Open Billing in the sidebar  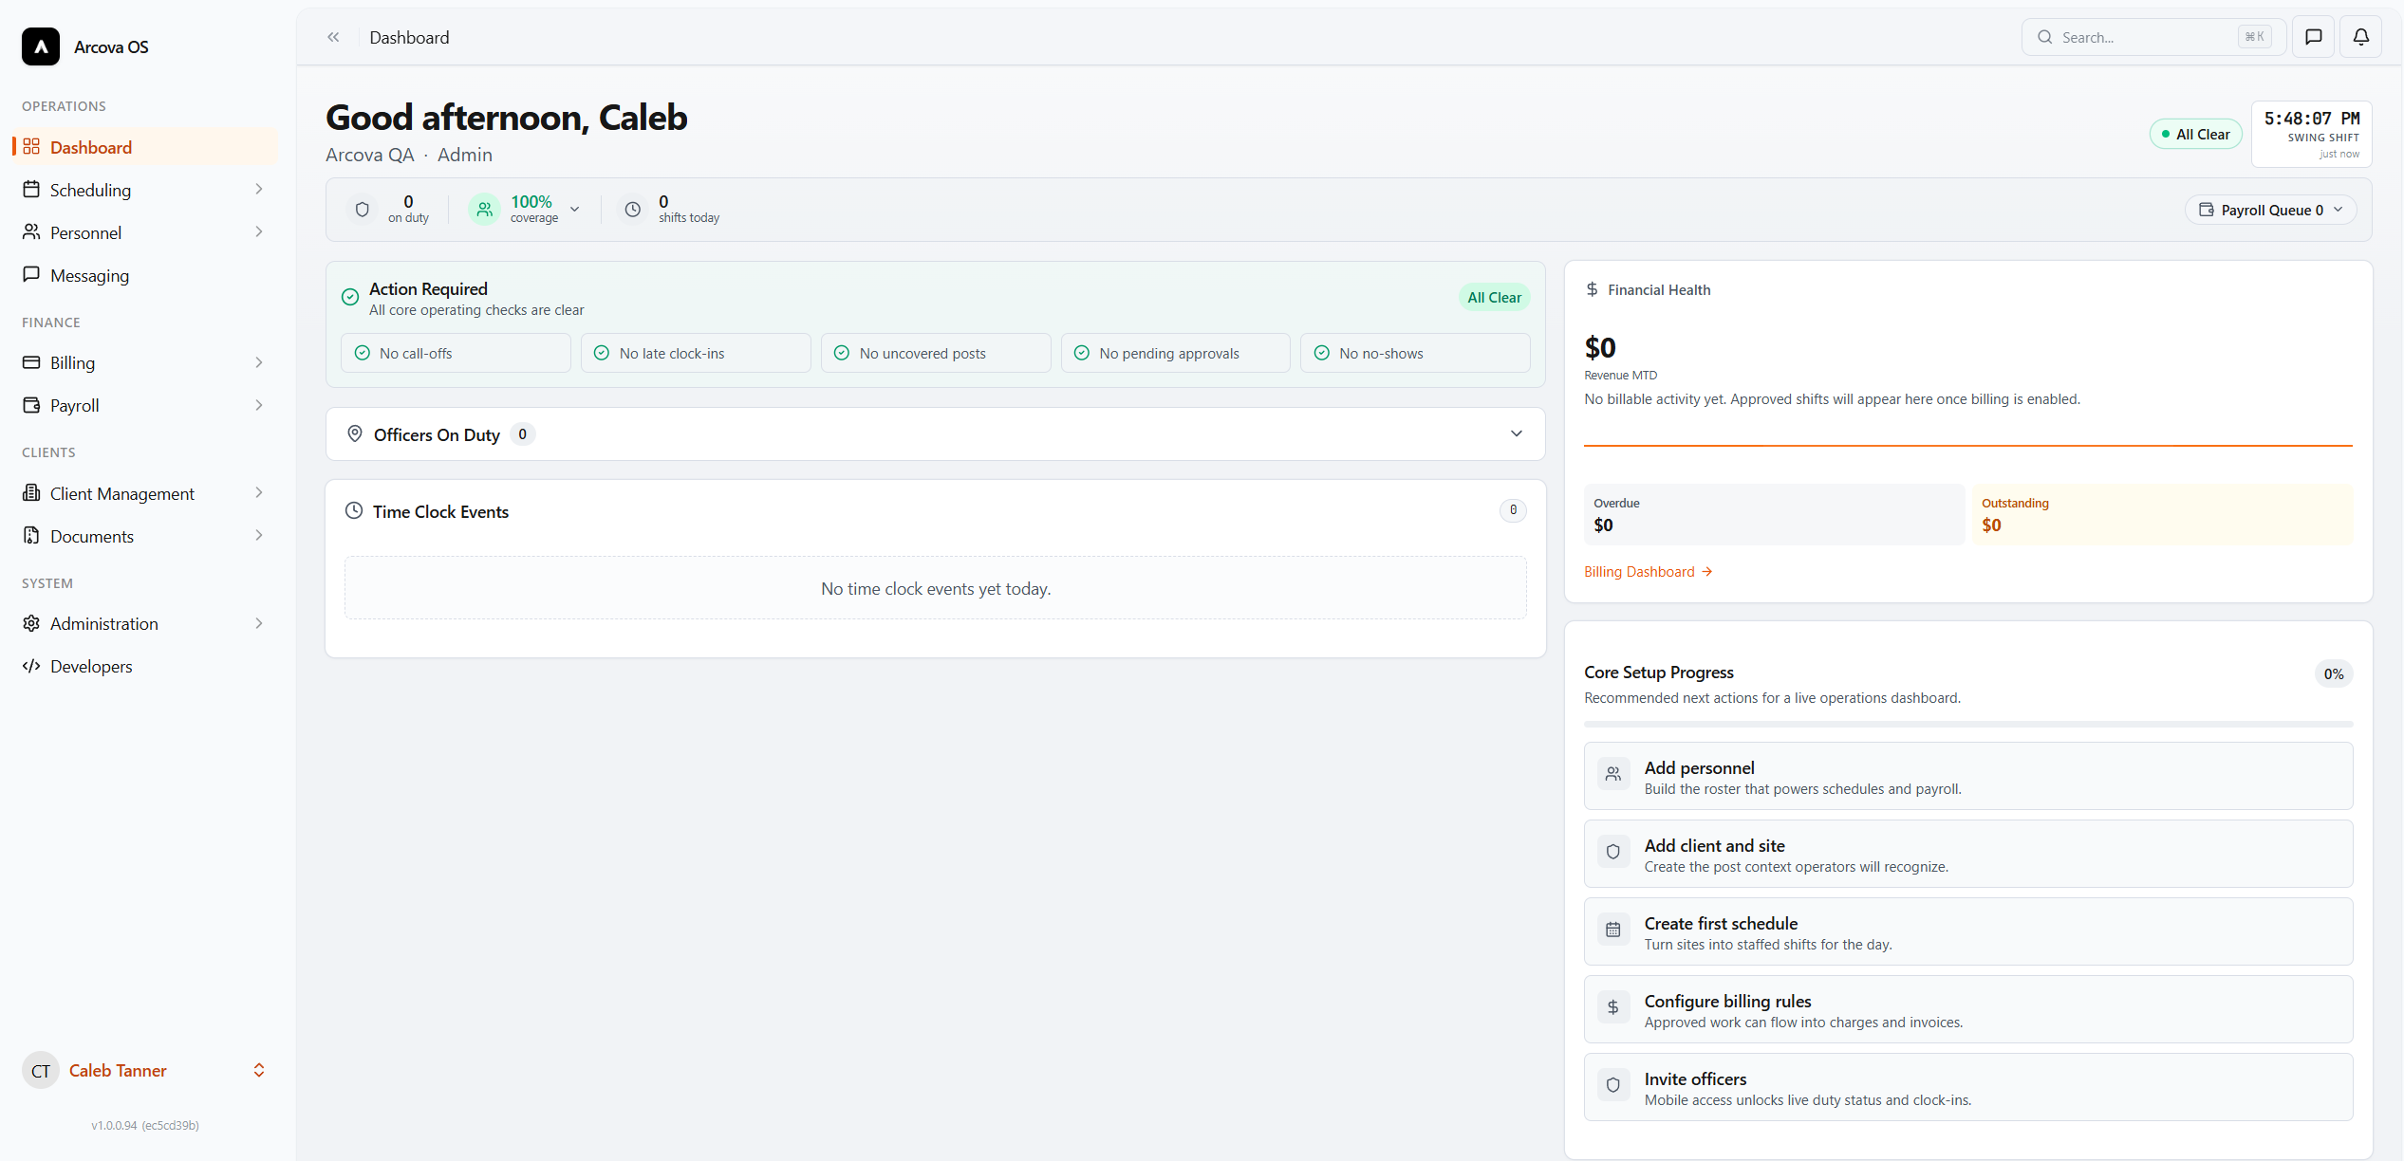click(145, 362)
